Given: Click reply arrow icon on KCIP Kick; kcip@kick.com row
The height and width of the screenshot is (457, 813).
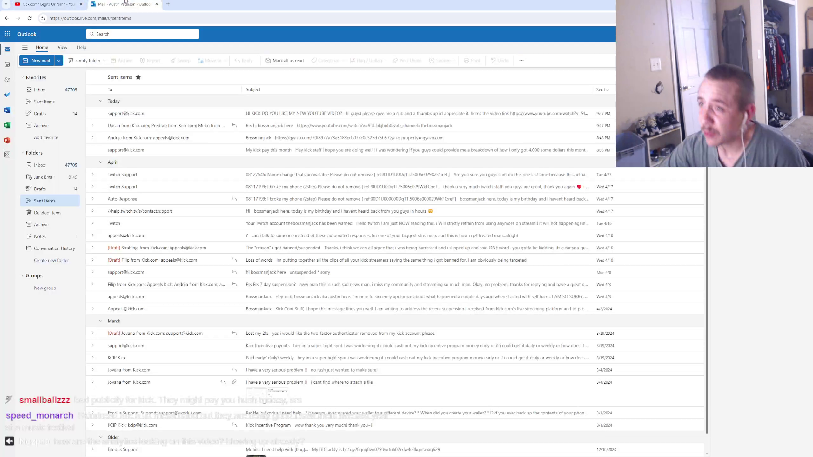Looking at the screenshot, I should (x=234, y=425).
